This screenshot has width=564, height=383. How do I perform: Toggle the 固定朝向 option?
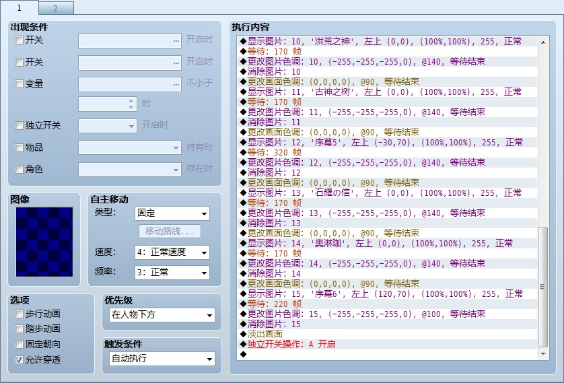click(x=19, y=344)
